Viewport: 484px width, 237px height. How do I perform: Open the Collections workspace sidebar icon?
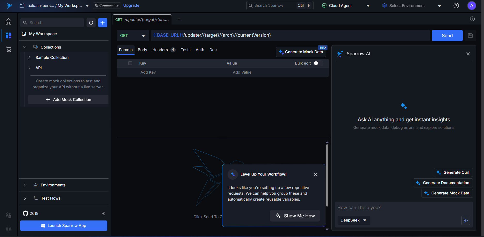pyautogui.click(x=9, y=35)
